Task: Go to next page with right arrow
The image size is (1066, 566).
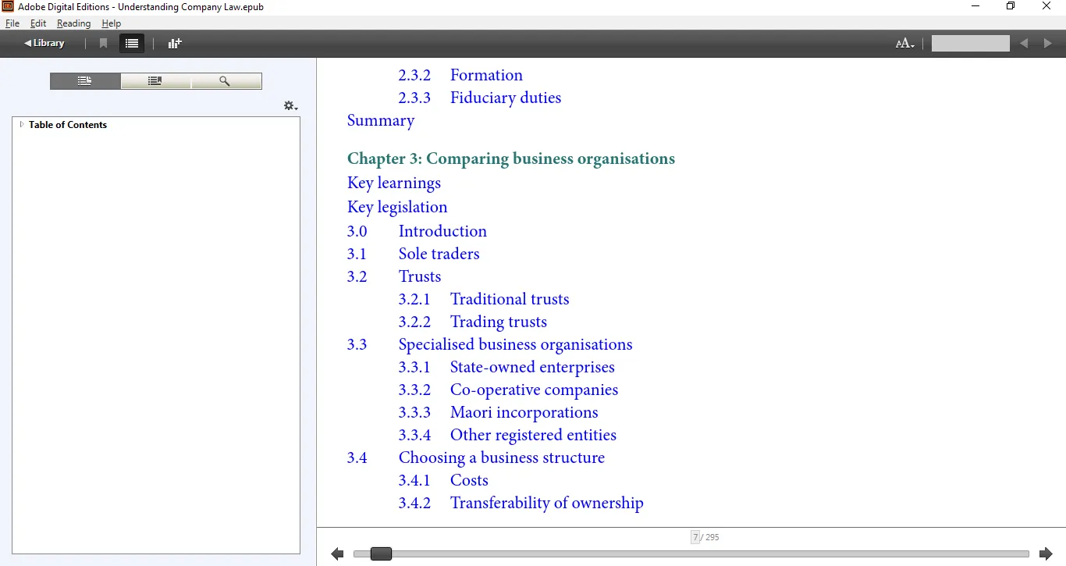Action: pos(1046,554)
